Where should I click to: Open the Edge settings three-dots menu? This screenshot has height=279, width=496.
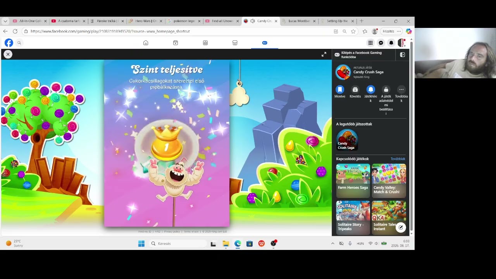coord(399,31)
